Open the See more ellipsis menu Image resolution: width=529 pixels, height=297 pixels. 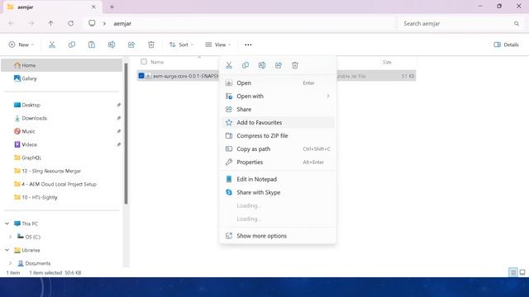point(248,45)
